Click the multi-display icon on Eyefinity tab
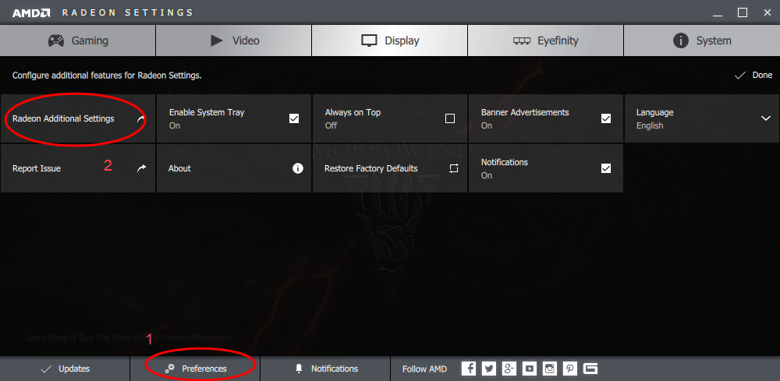 point(522,41)
